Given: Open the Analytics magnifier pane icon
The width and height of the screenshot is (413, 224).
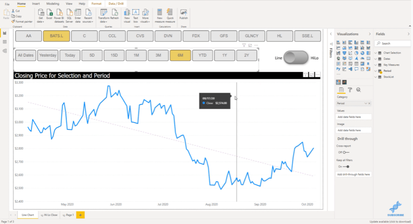Looking at the screenshot, I should click(359, 90).
